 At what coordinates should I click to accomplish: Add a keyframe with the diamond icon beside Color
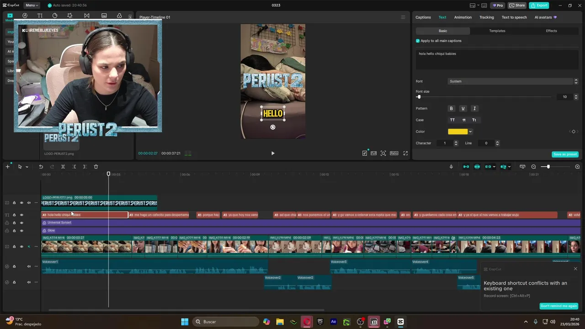click(x=574, y=132)
